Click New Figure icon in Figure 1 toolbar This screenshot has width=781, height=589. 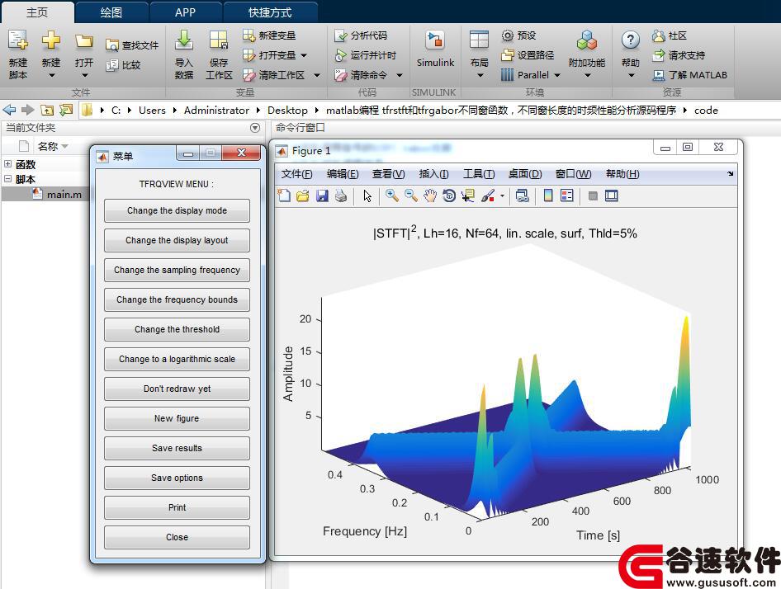tap(284, 196)
